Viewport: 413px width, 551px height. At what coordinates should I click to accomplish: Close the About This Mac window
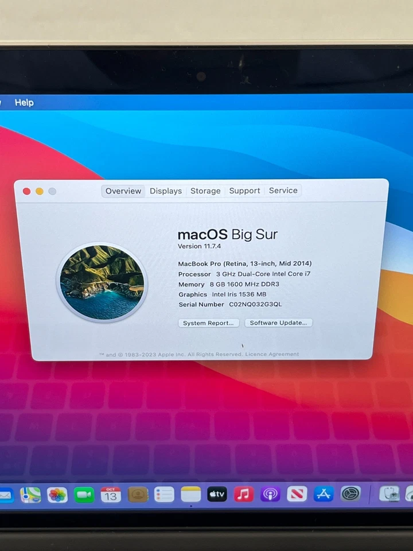pyautogui.click(x=27, y=191)
